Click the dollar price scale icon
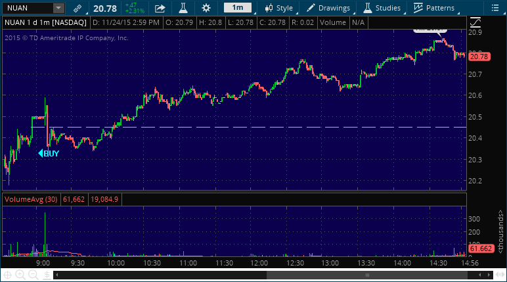The image size is (507, 282). point(47,275)
